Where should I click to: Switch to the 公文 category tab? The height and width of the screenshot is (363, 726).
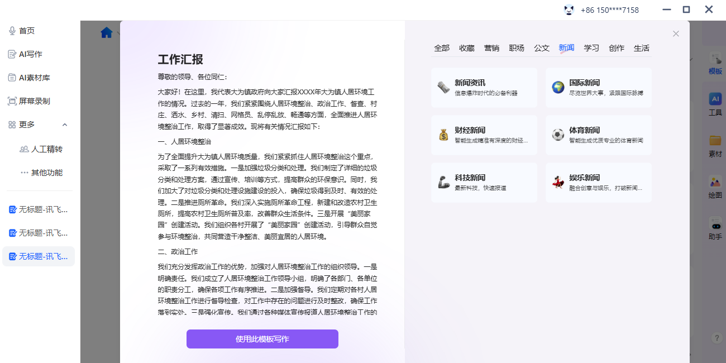[x=541, y=48]
